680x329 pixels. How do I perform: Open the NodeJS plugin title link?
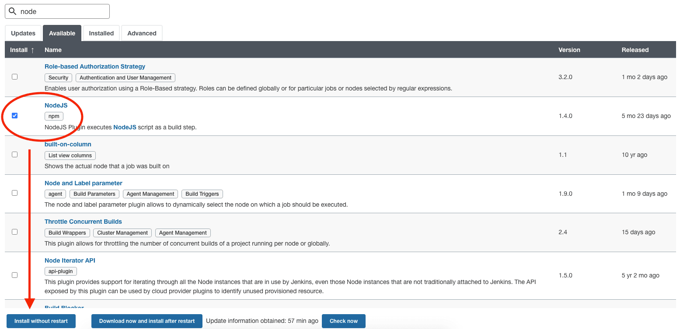click(x=56, y=105)
